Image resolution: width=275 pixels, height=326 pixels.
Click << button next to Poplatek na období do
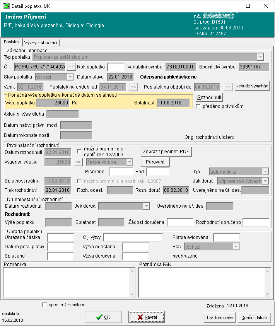coord(228,87)
